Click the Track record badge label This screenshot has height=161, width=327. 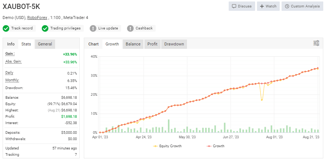[22, 28]
